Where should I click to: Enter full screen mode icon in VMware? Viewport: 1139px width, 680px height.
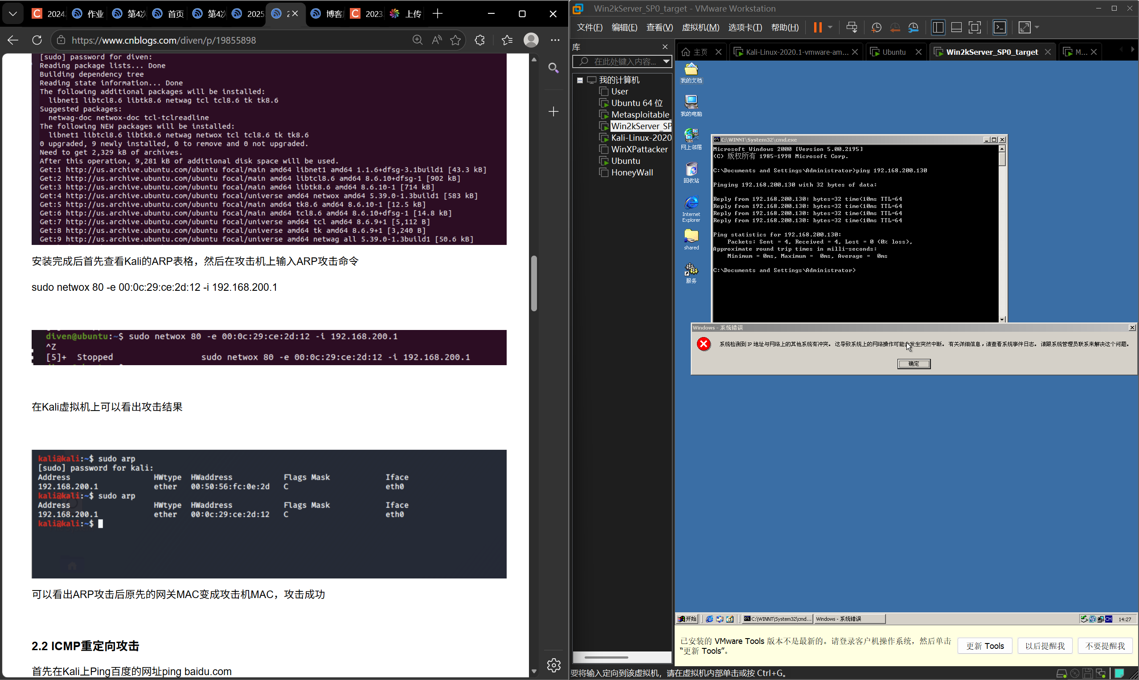[x=975, y=28]
